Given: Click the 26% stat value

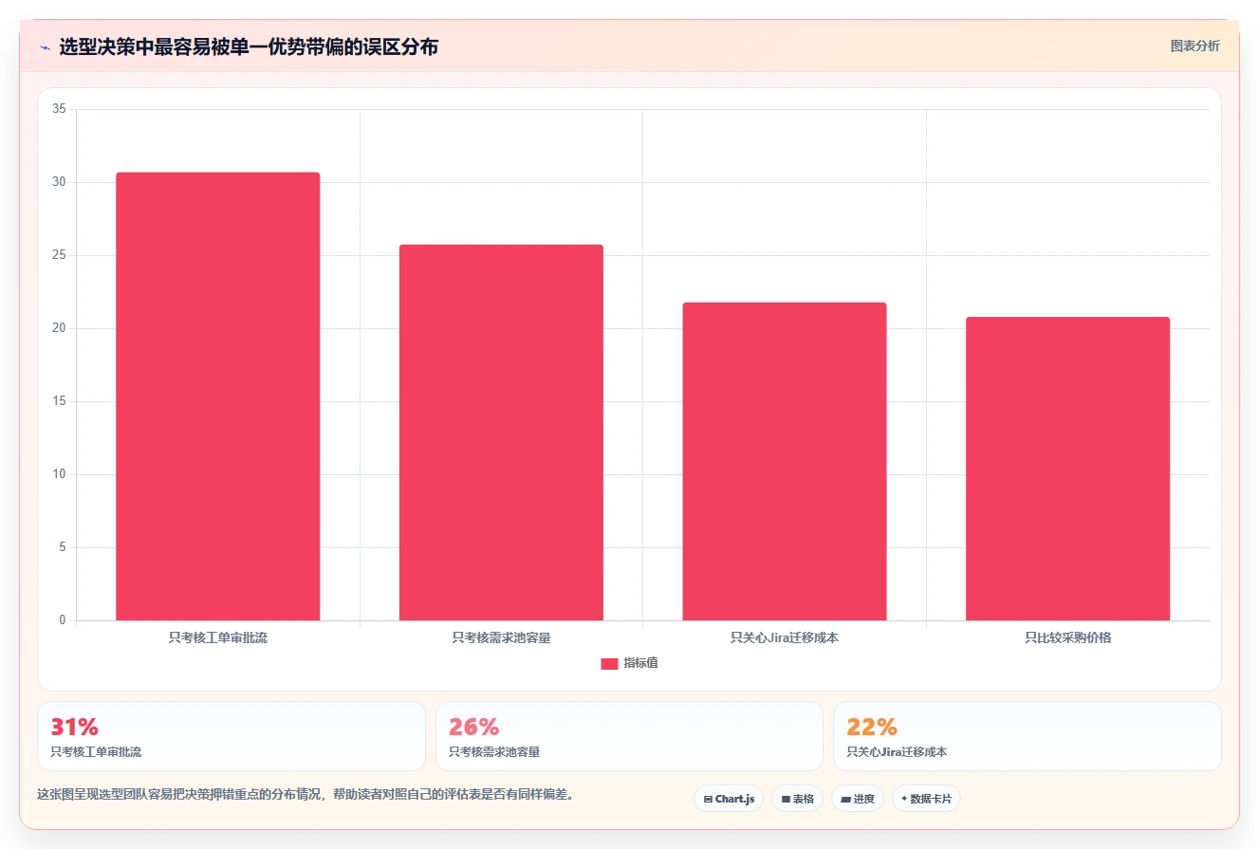Looking at the screenshot, I should point(473,728).
